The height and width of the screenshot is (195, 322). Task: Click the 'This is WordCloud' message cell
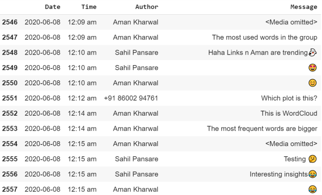(289, 114)
